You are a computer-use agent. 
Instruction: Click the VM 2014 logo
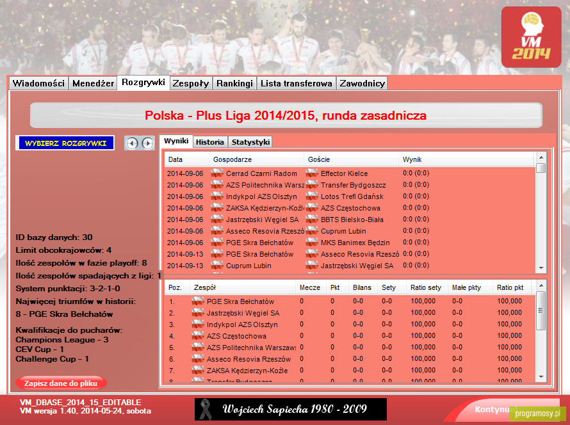531,37
